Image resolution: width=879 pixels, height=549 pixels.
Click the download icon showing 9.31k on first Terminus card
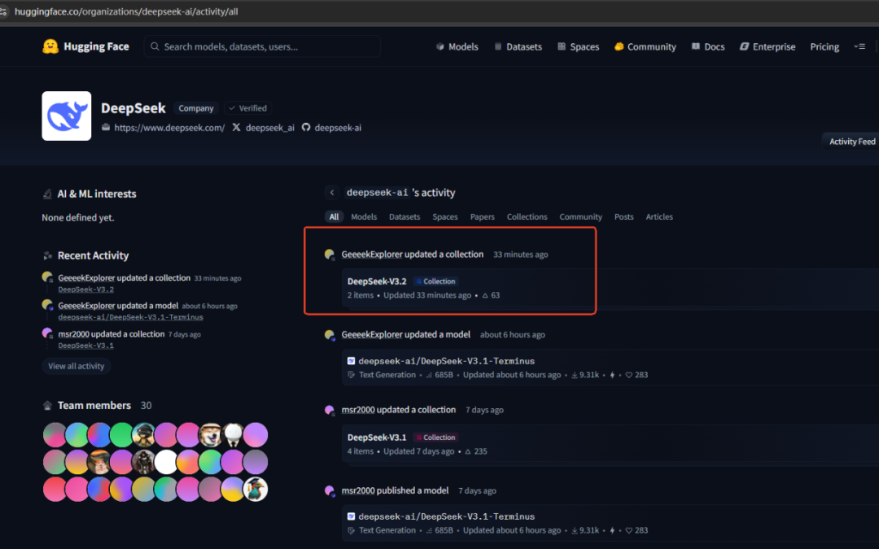[x=574, y=375]
